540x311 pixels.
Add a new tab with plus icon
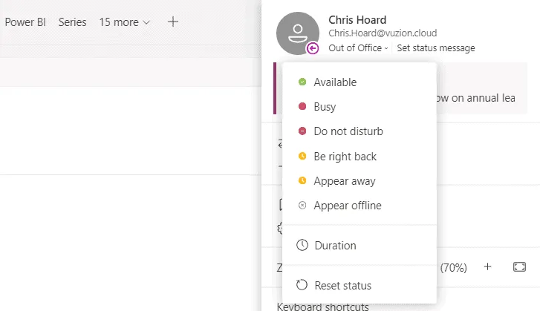pyautogui.click(x=173, y=22)
